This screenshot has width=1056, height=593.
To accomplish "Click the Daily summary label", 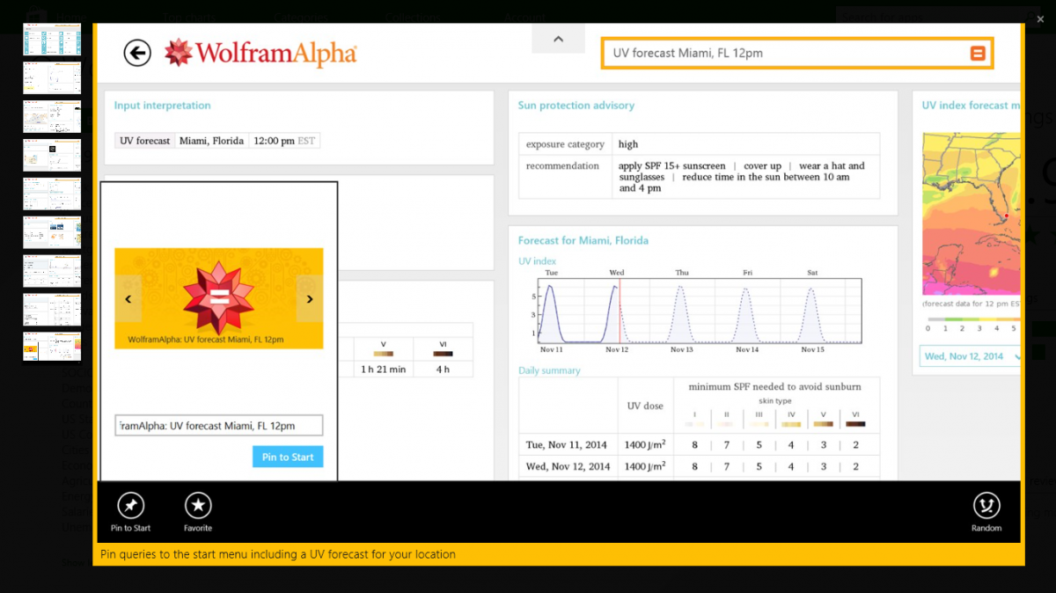I will (x=549, y=370).
